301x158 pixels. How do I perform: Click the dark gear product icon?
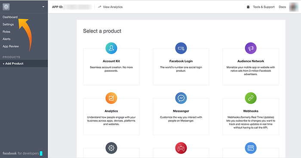111,148
